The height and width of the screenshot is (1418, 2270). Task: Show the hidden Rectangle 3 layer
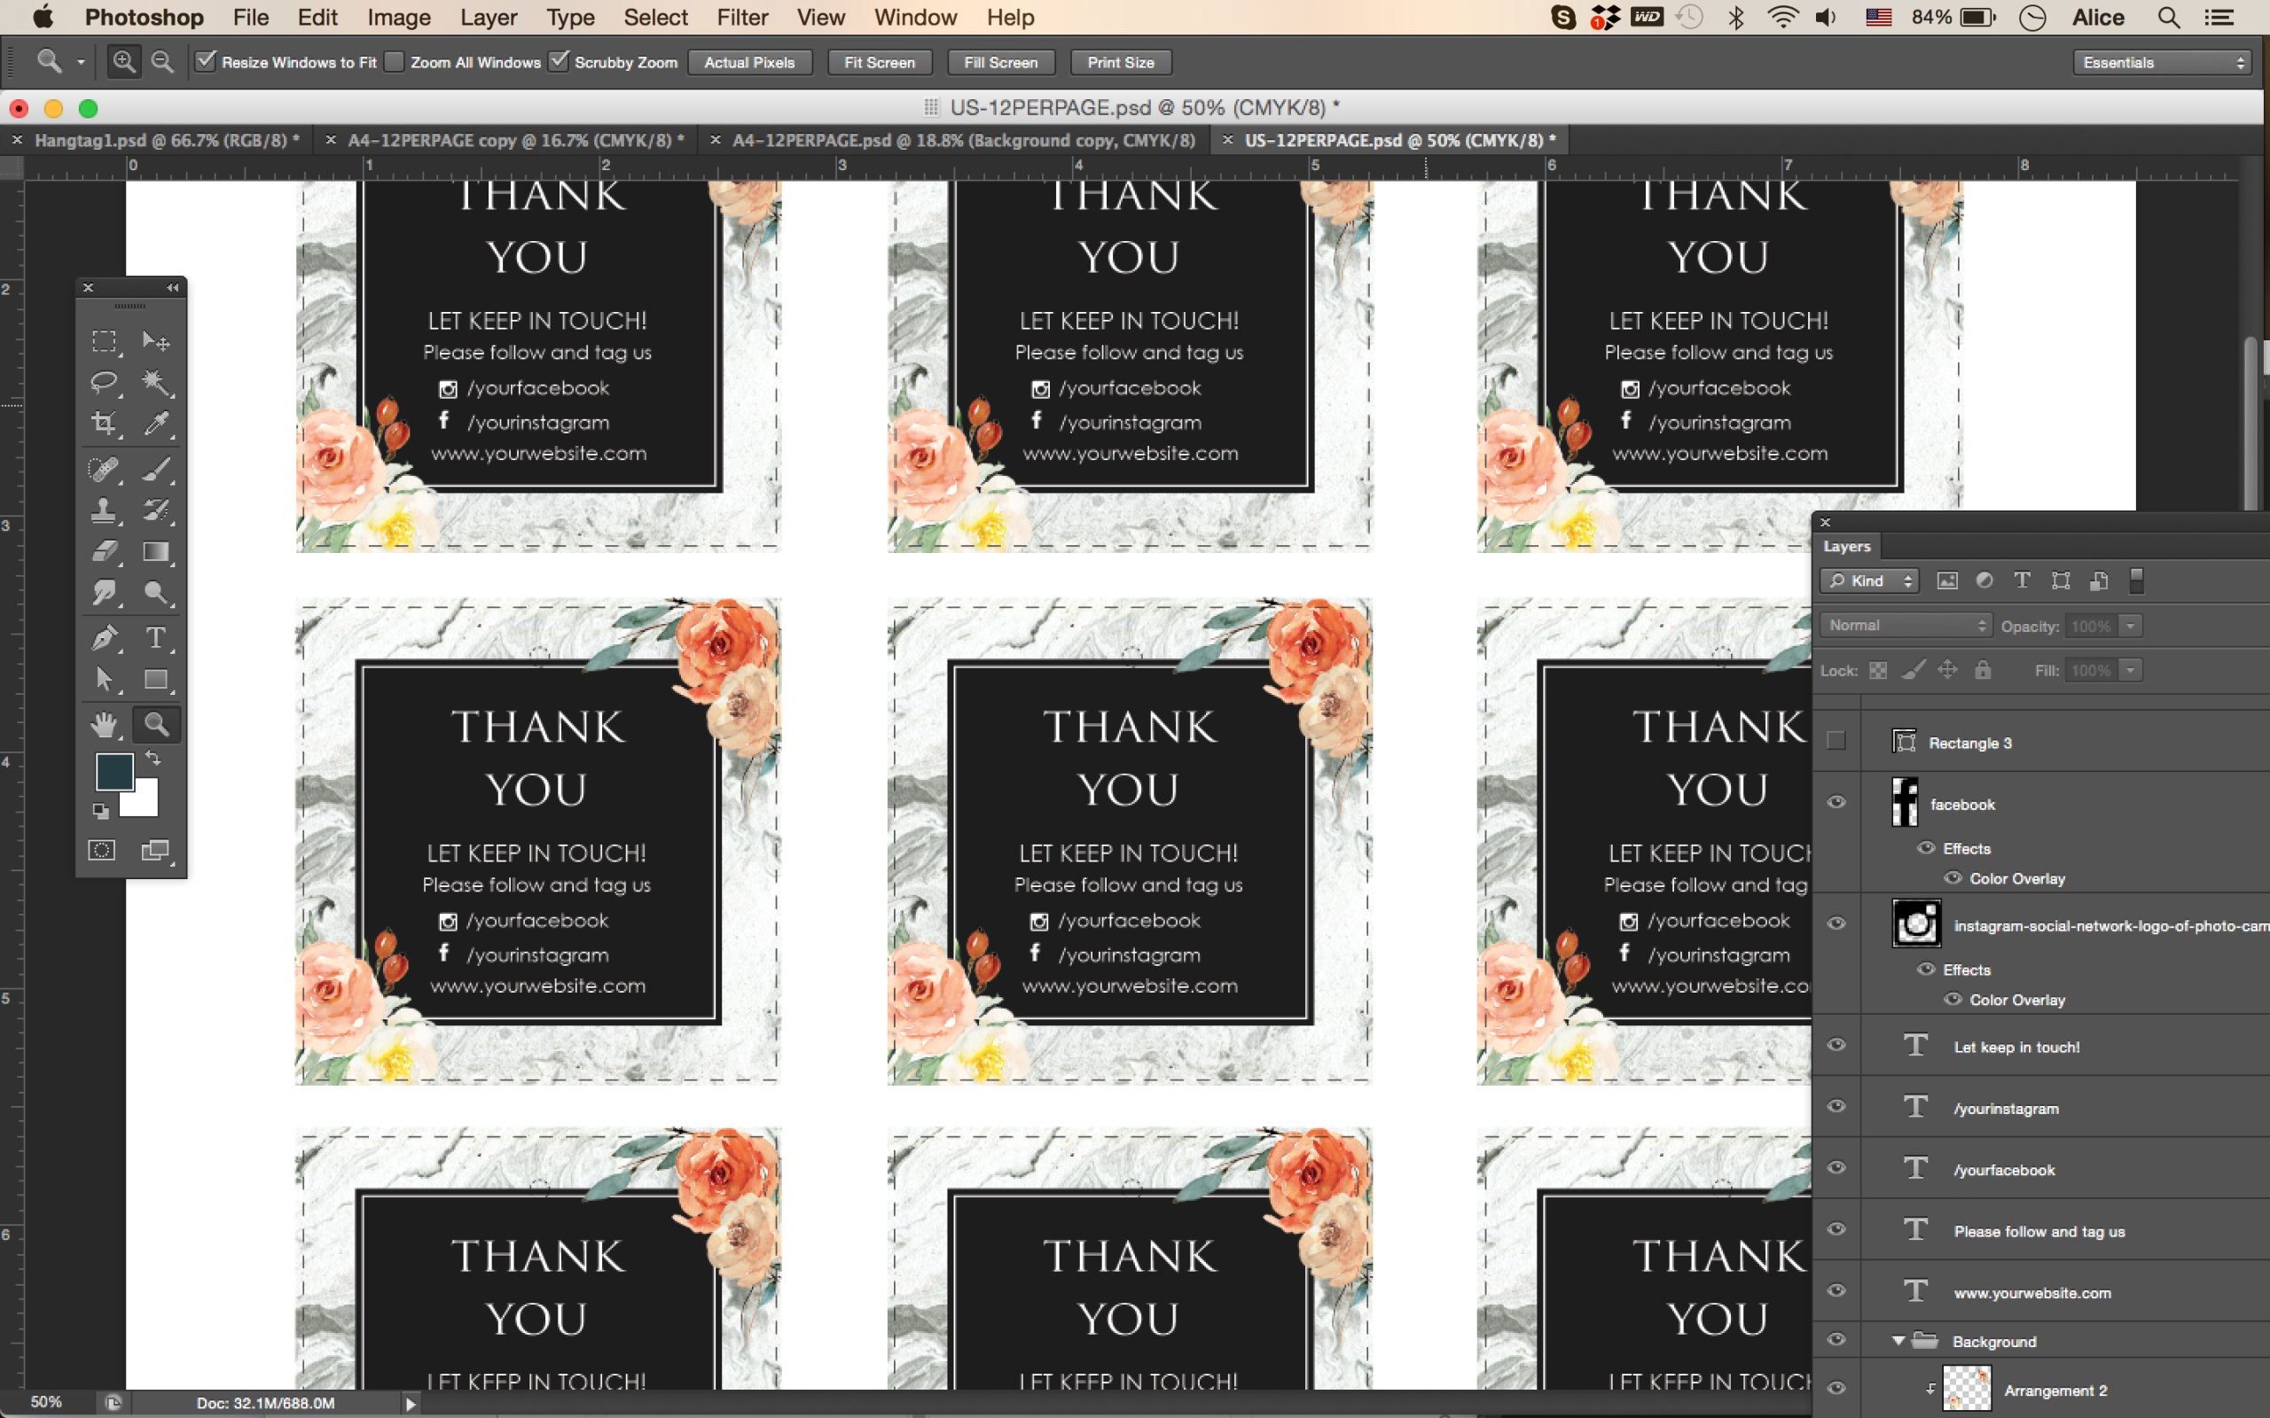(1836, 742)
